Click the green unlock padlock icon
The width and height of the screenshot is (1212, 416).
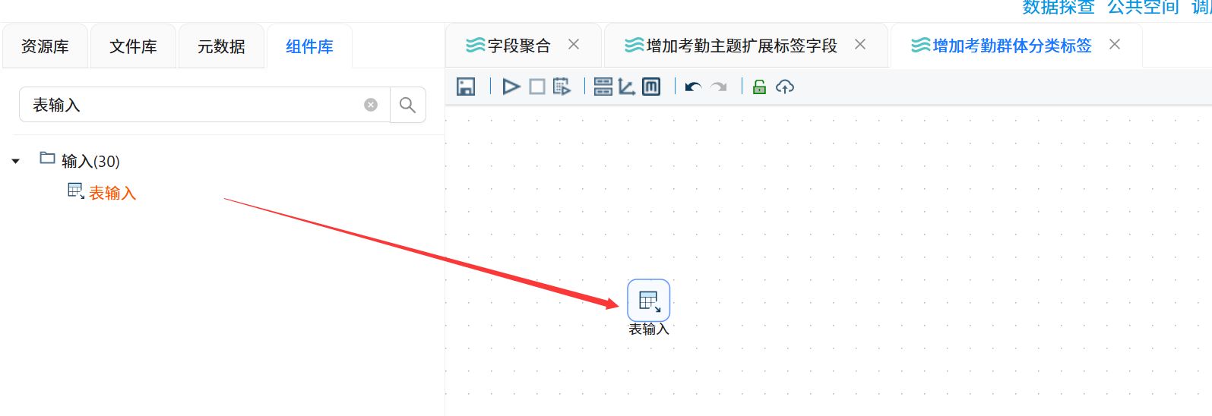point(759,87)
